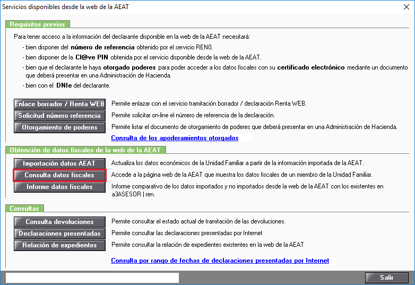The height and width of the screenshot is (285, 415).
Task: Focus the empty status field beside Salir
Action: pos(92,278)
